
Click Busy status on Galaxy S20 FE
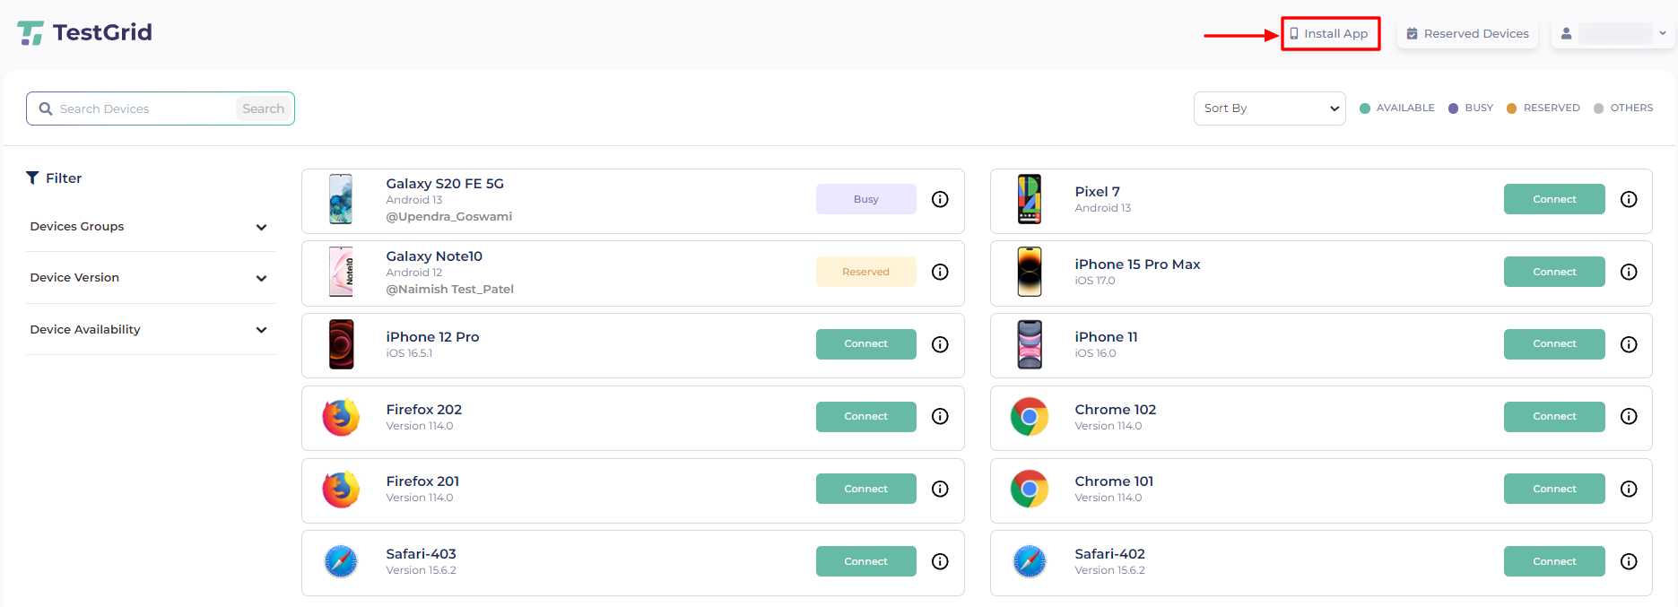[866, 199]
